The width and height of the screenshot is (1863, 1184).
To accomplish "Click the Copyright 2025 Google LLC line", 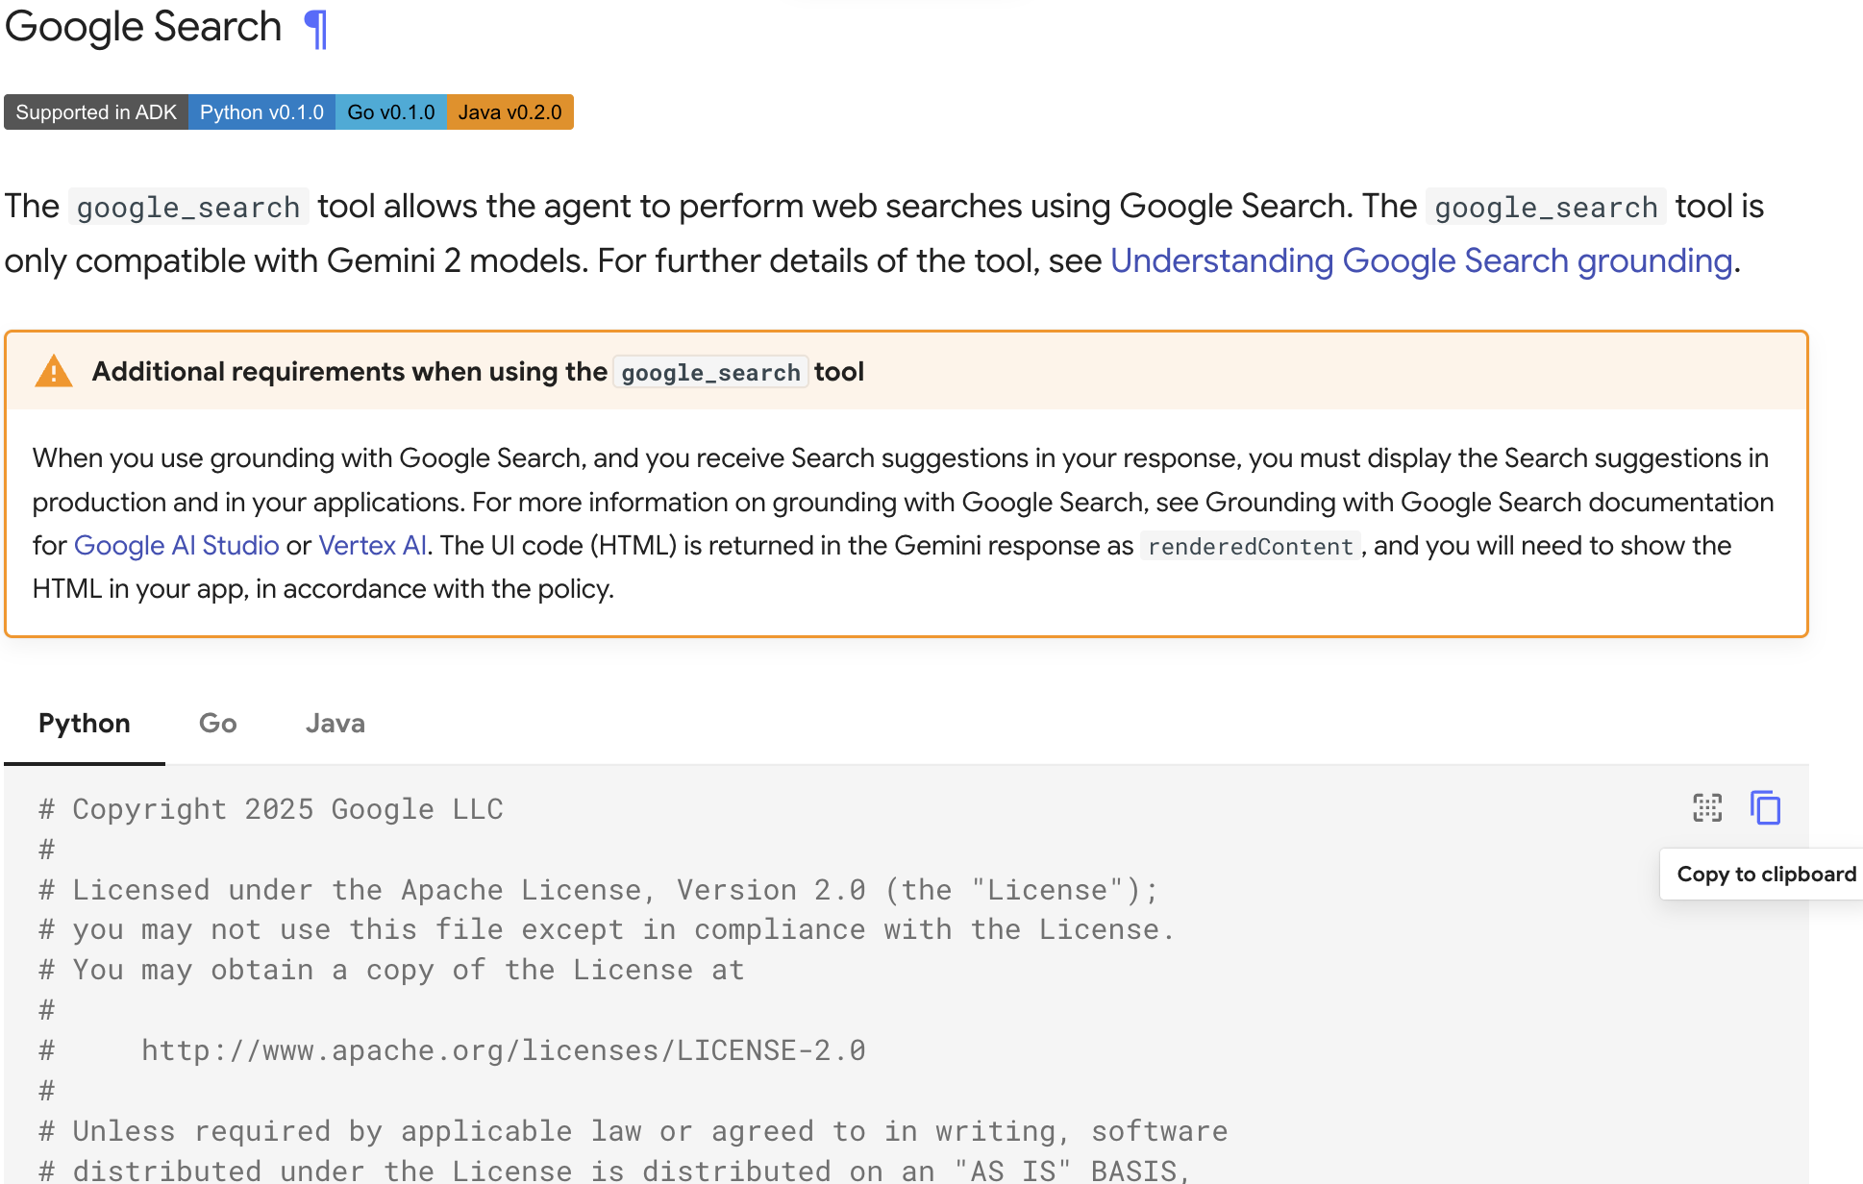I will [287, 809].
